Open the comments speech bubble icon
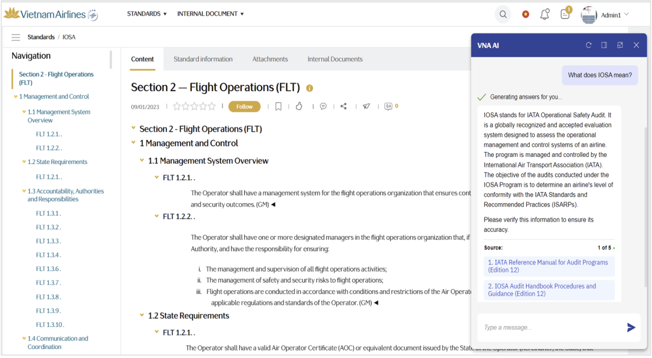This screenshot has width=652, height=358. 323,106
